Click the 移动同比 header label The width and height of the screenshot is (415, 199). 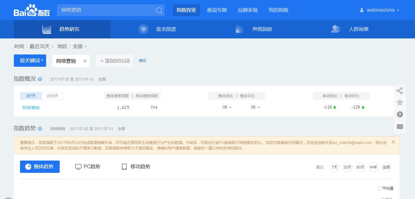(x=330, y=96)
